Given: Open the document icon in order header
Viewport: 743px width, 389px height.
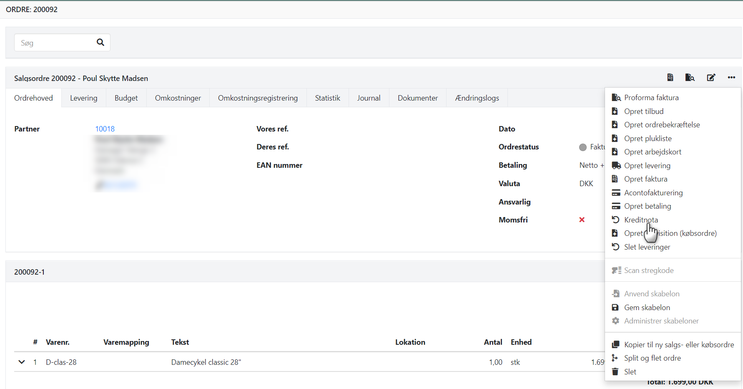Looking at the screenshot, I should (x=670, y=77).
